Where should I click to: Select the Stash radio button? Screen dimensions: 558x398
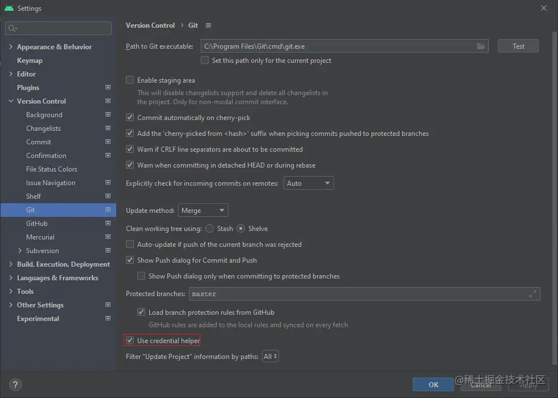tap(210, 229)
